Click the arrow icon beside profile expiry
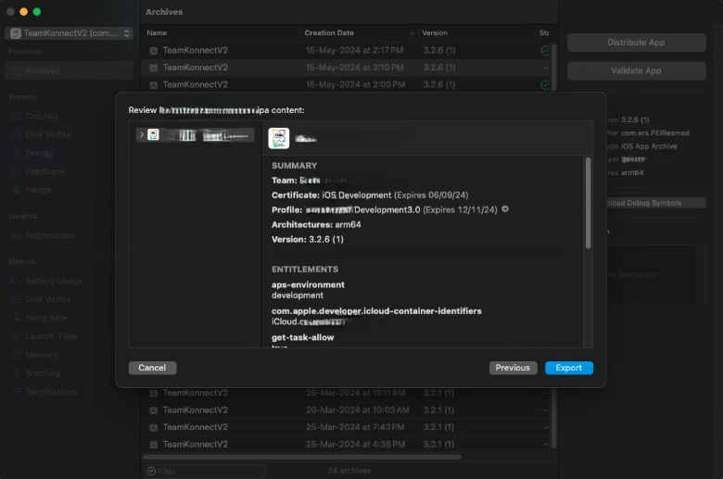Screen dimensions: 723x479 point(505,209)
